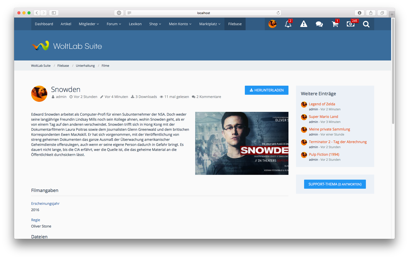Expand the Mitglieder dropdown menu
The width and height of the screenshot is (409, 259).
tap(89, 24)
